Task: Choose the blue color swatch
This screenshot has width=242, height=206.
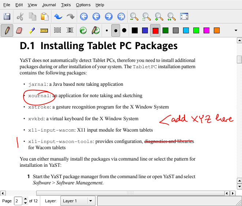Action: point(145,30)
